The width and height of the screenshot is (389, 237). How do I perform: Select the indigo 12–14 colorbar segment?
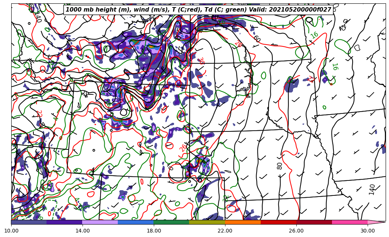pyautogui.click(x=65, y=222)
